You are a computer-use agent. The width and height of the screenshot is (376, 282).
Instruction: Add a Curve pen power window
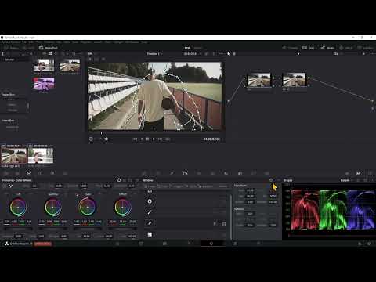coord(150,223)
